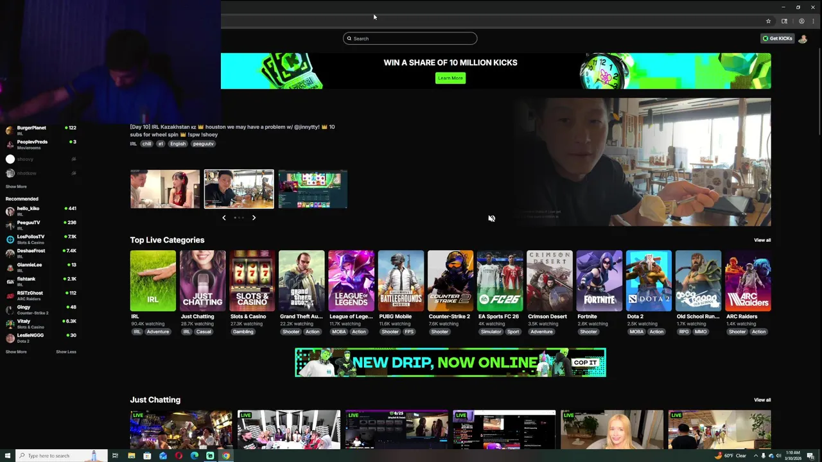Open RSiTzGhost recommended channel
Image resolution: width=822 pixels, height=462 pixels.
tap(41, 296)
